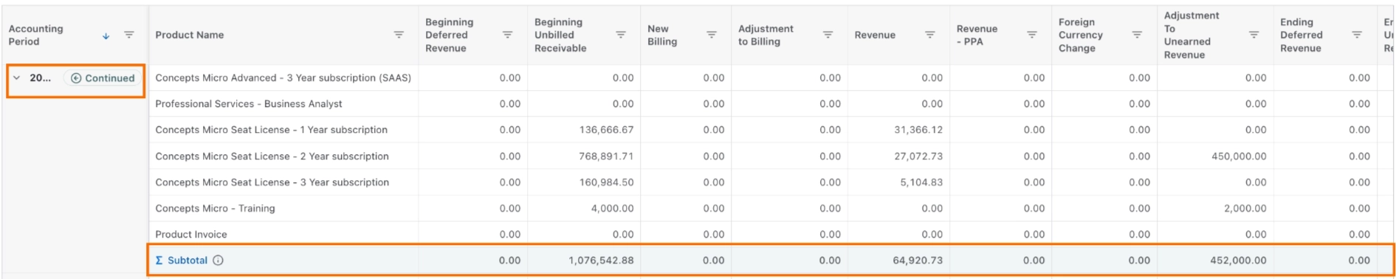
Task: Open filter menu for Product Name column
Action: click(x=399, y=35)
